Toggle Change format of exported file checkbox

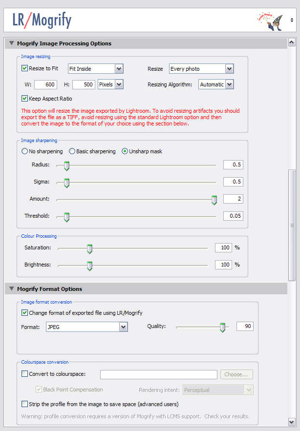coord(24,313)
